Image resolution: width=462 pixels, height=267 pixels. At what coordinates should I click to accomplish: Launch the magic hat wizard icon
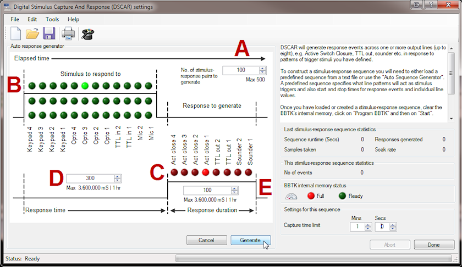(x=86, y=34)
